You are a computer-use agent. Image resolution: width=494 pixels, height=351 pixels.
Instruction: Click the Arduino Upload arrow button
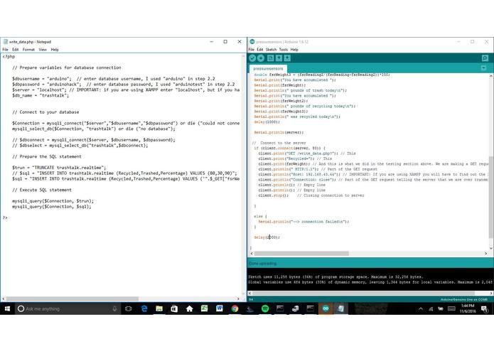pyautogui.click(x=261, y=58)
